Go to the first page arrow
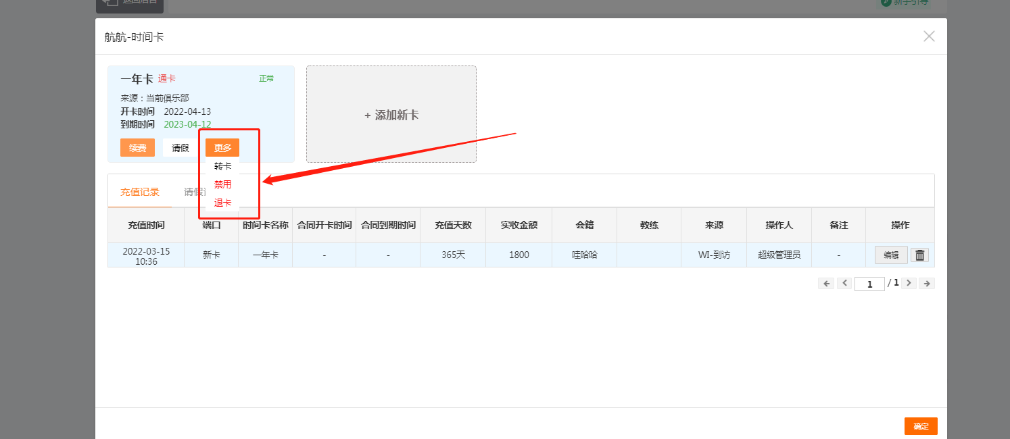1010x439 pixels. click(825, 284)
